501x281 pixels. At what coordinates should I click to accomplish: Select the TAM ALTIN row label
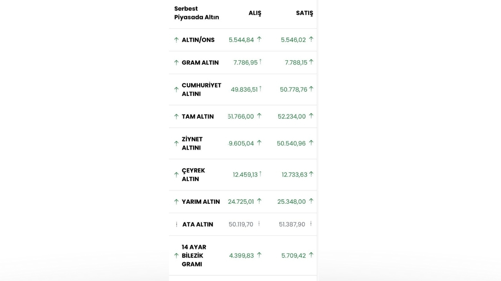pyautogui.click(x=198, y=116)
